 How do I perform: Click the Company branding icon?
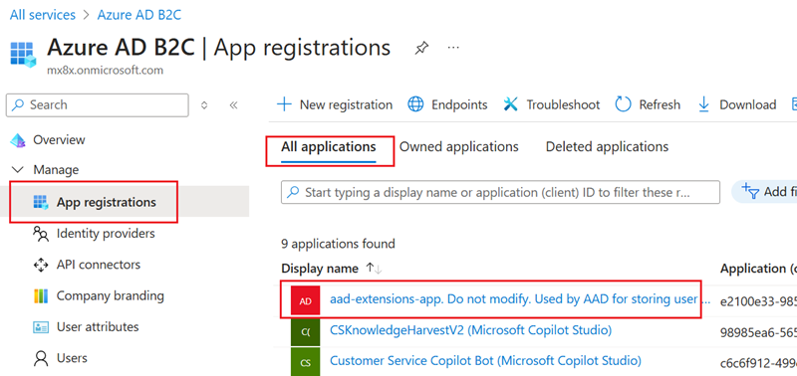click(x=41, y=295)
